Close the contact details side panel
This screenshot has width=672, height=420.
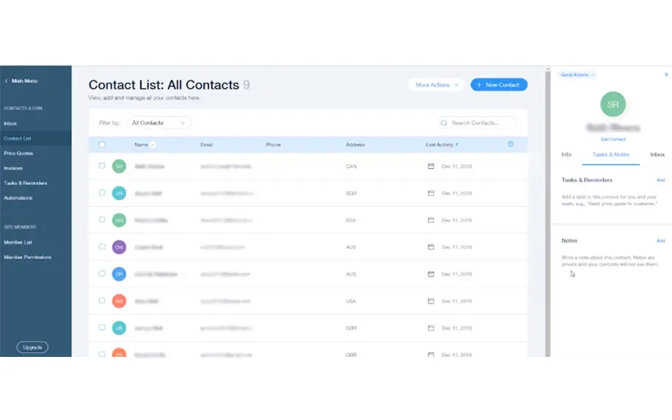click(x=666, y=75)
